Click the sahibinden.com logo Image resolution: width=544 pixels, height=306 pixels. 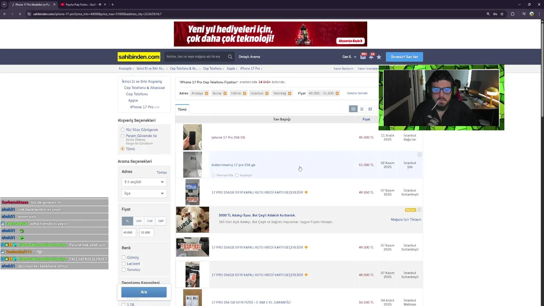coord(139,57)
